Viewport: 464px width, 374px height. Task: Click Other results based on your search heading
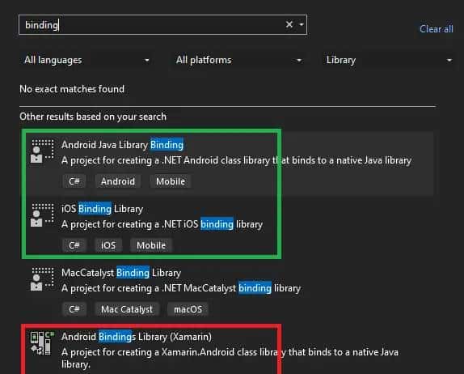(x=93, y=117)
